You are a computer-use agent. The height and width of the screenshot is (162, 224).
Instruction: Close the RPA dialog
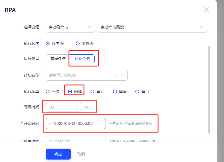pyautogui.click(x=206, y=10)
